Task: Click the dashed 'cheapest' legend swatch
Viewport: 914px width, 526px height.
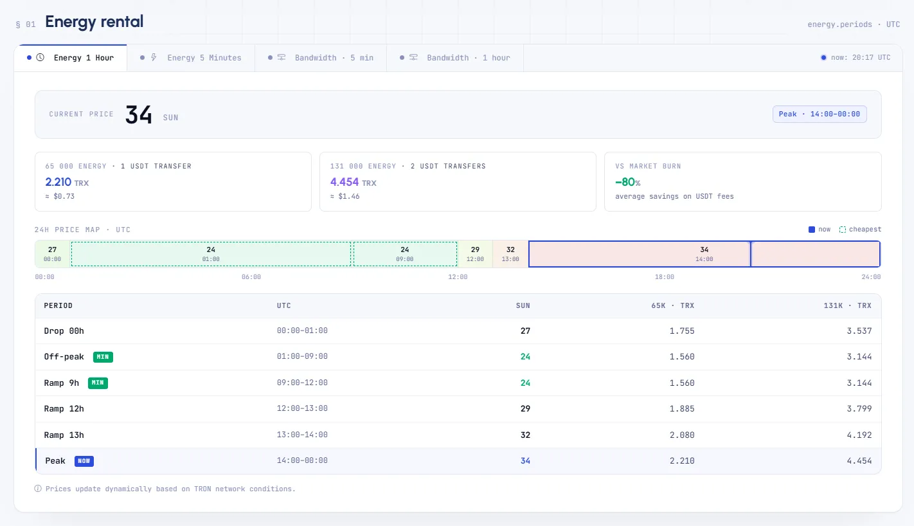Action: (843, 230)
